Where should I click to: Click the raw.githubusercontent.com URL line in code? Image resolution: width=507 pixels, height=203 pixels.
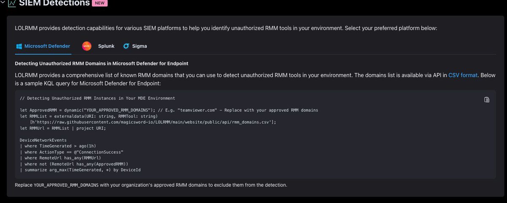tap(153, 122)
